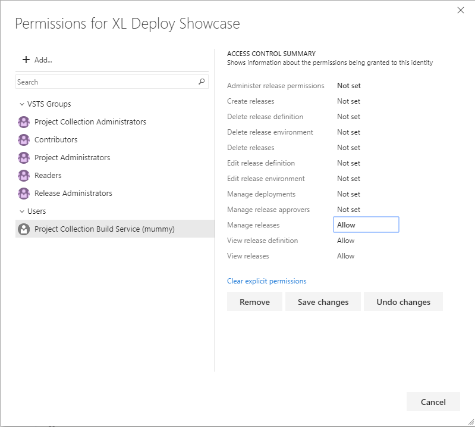Click Clear explicit permissions link
The width and height of the screenshot is (475, 427).
click(266, 281)
